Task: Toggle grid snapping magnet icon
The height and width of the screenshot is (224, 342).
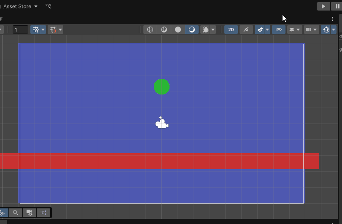Action: click(x=53, y=30)
